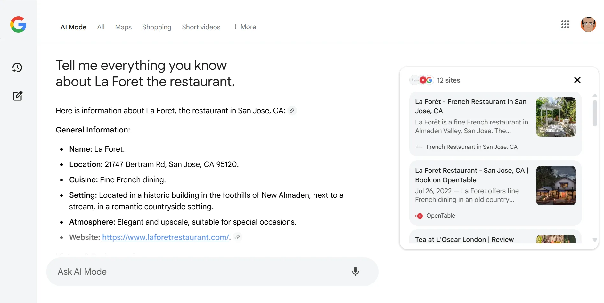Switch to the Shopping tab
This screenshot has width=604, height=303.
click(x=157, y=27)
